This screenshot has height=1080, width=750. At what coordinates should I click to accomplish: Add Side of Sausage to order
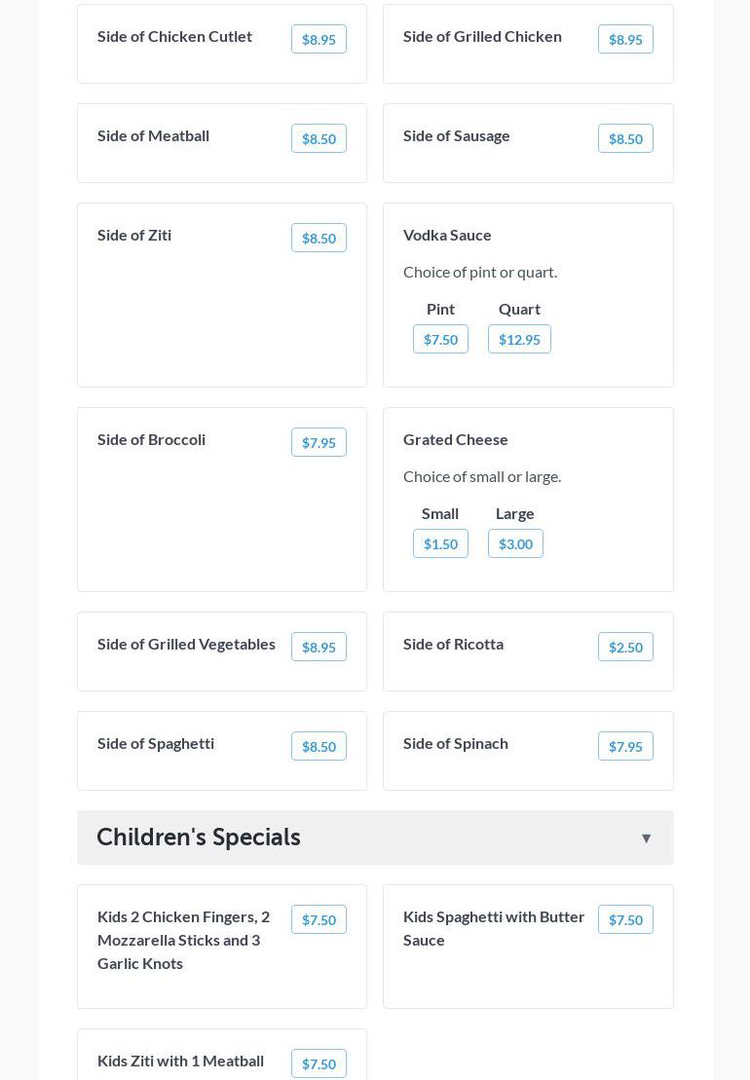point(625,139)
